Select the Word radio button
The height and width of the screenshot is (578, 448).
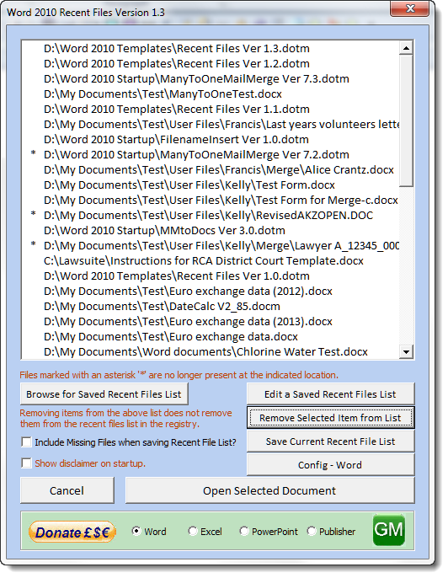[x=136, y=531]
